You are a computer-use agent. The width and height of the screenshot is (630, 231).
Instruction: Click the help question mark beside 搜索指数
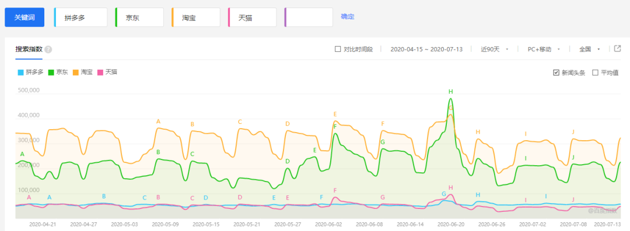[x=48, y=49]
